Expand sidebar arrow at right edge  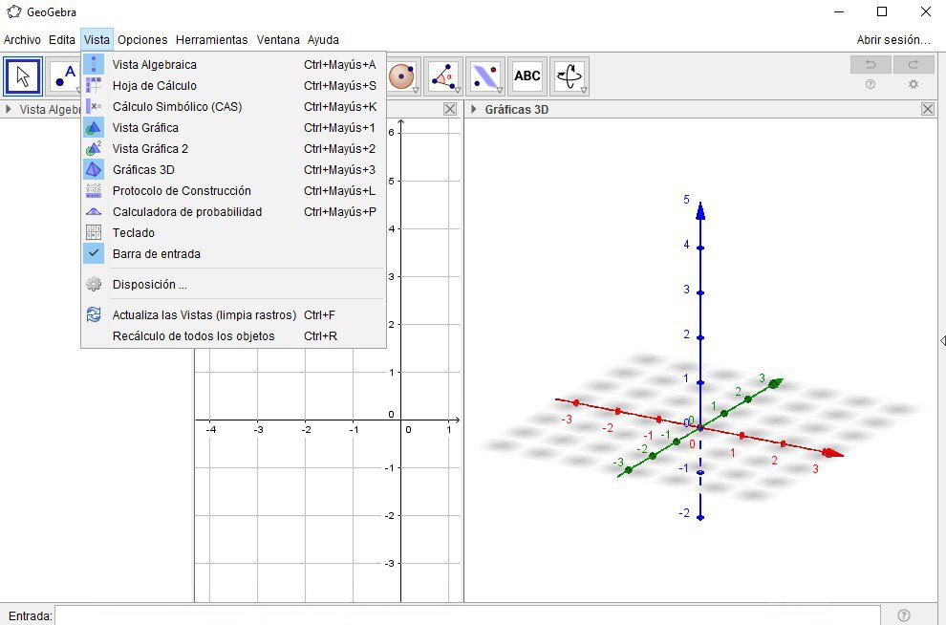(x=942, y=341)
